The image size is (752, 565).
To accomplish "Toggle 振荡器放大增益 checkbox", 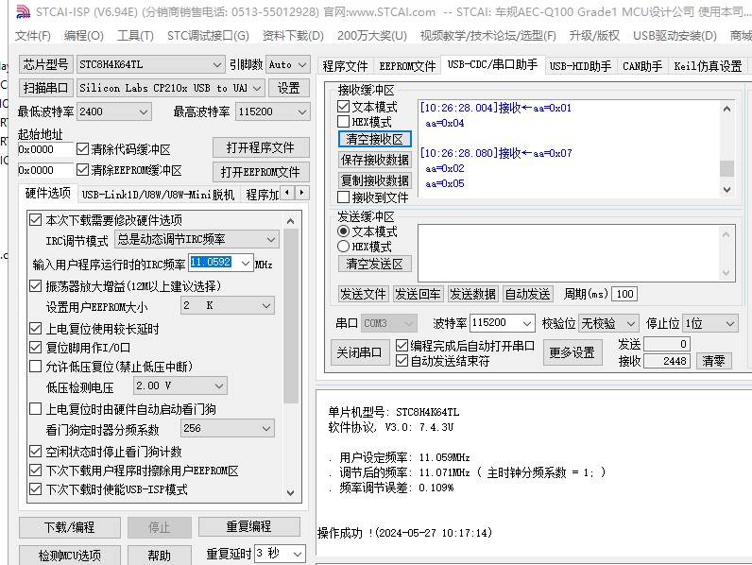I will pyautogui.click(x=36, y=286).
